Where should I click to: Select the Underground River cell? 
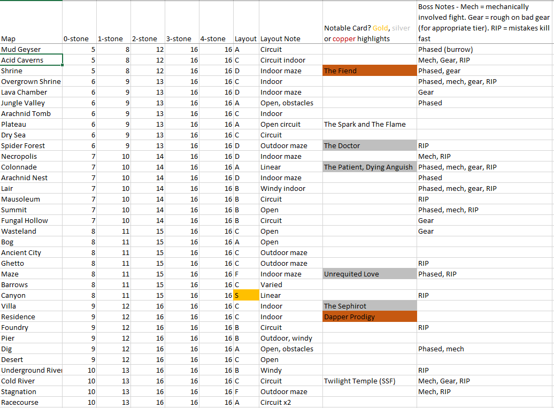[x=31, y=370]
